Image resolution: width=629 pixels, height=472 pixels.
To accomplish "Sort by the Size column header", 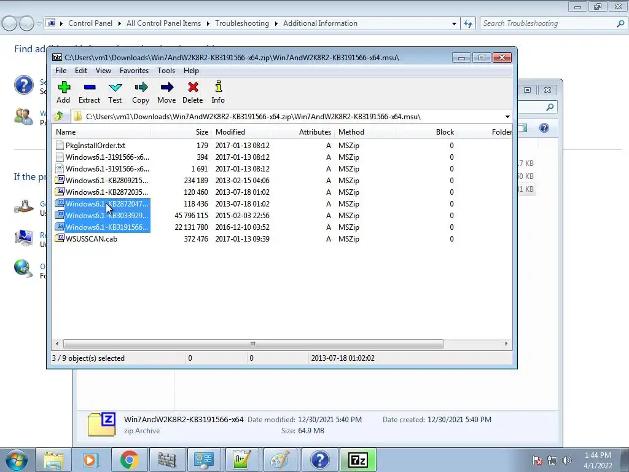I will pos(181,132).
